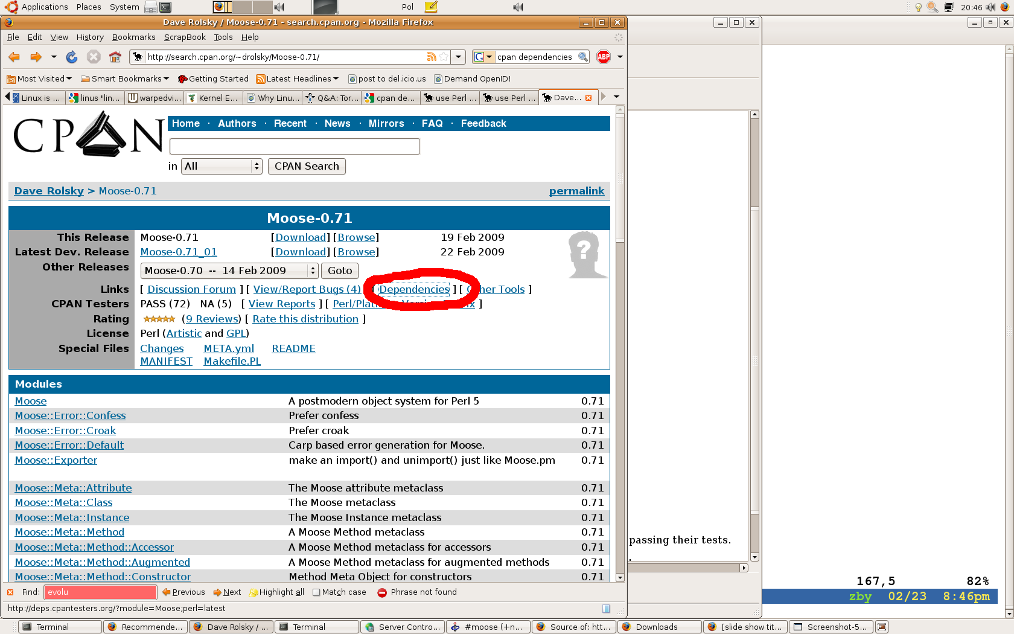Click the CPAN logo
Viewport: 1014px width, 634px height.
coord(88,134)
